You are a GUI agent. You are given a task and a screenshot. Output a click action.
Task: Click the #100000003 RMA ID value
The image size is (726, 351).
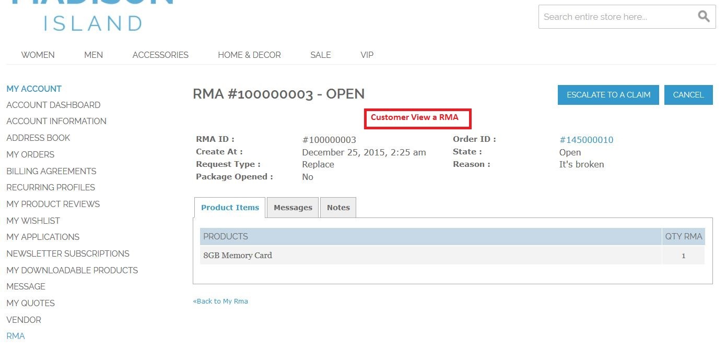pyautogui.click(x=329, y=140)
